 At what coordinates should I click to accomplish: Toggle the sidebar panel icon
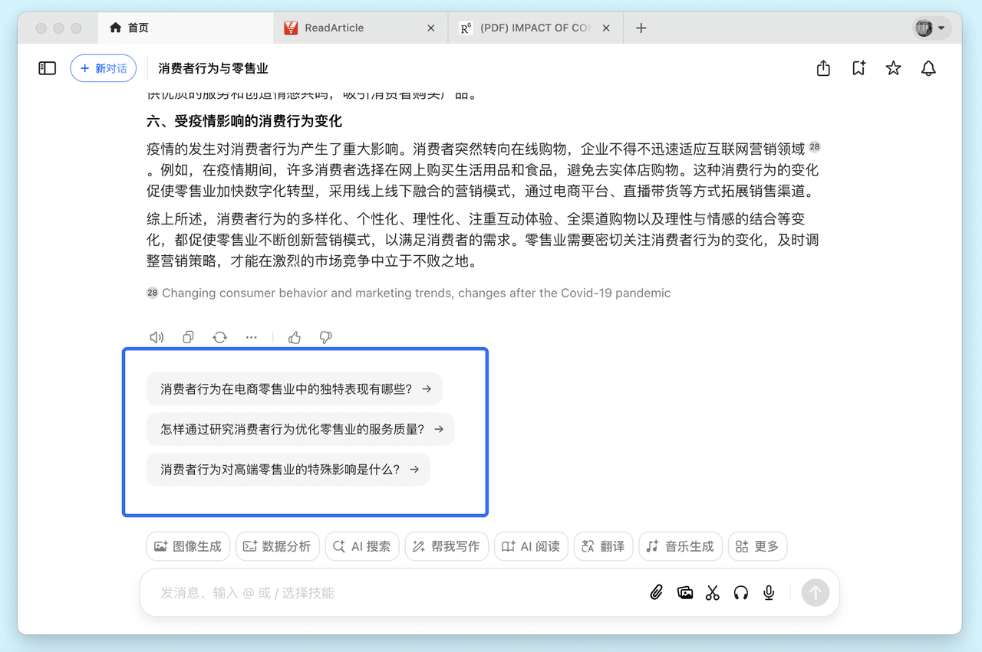pos(48,68)
